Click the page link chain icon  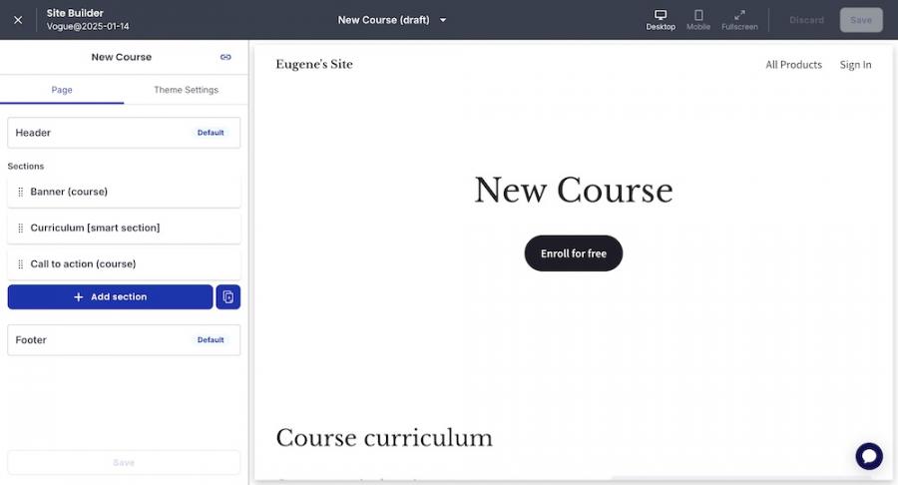coord(225,57)
